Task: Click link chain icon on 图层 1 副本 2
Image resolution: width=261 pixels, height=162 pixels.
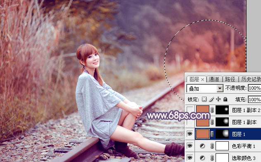Action: 212,110
